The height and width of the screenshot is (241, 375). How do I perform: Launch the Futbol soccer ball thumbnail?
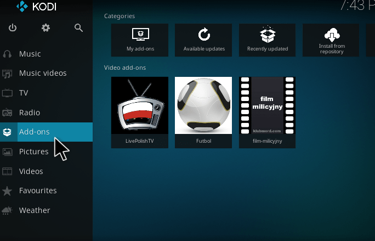tap(203, 105)
